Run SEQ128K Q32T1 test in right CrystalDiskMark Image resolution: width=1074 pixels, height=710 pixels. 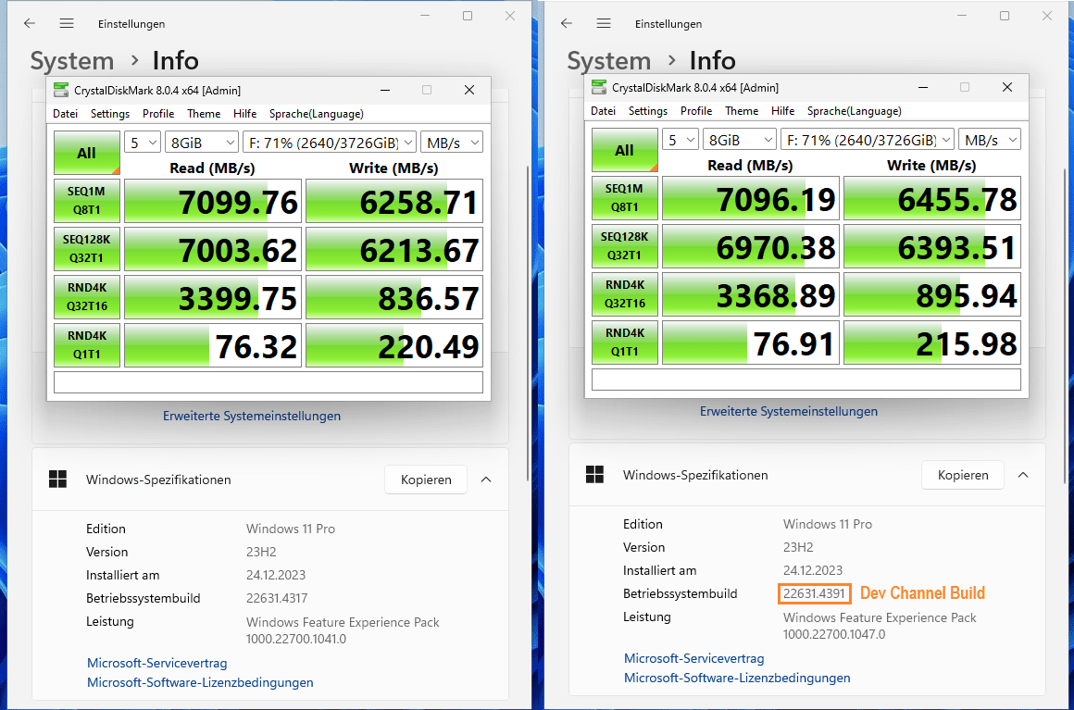(625, 246)
